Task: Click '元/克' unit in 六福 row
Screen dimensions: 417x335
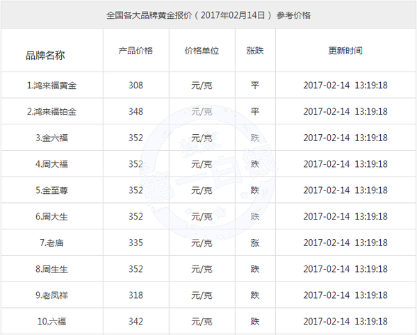Action: [x=202, y=321]
